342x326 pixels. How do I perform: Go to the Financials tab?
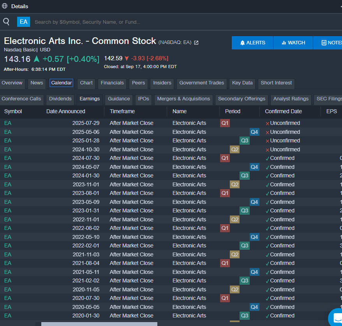(112, 83)
